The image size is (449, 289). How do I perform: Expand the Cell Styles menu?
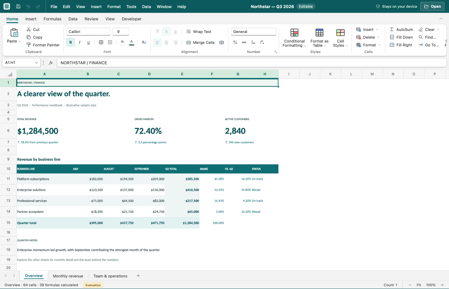[340, 38]
